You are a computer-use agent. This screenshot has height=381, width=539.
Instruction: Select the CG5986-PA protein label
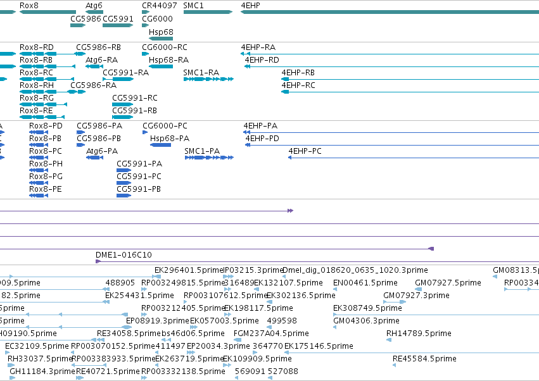pyautogui.click(x=99, y=126)
